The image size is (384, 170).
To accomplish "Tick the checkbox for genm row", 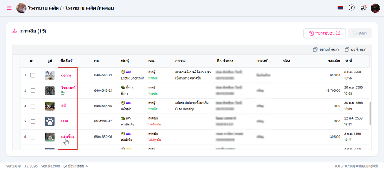I will (x=33, y=75).
